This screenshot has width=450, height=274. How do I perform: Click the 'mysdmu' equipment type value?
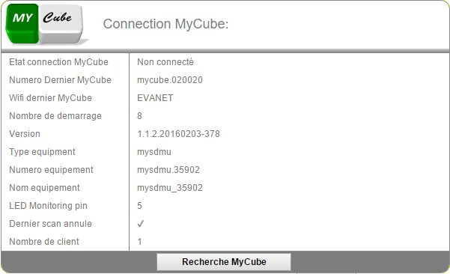coord(154,152)
